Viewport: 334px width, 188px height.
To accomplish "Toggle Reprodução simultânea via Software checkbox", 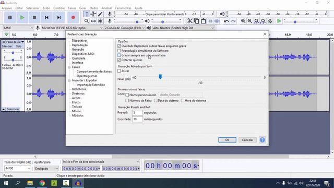I will 119,51.
